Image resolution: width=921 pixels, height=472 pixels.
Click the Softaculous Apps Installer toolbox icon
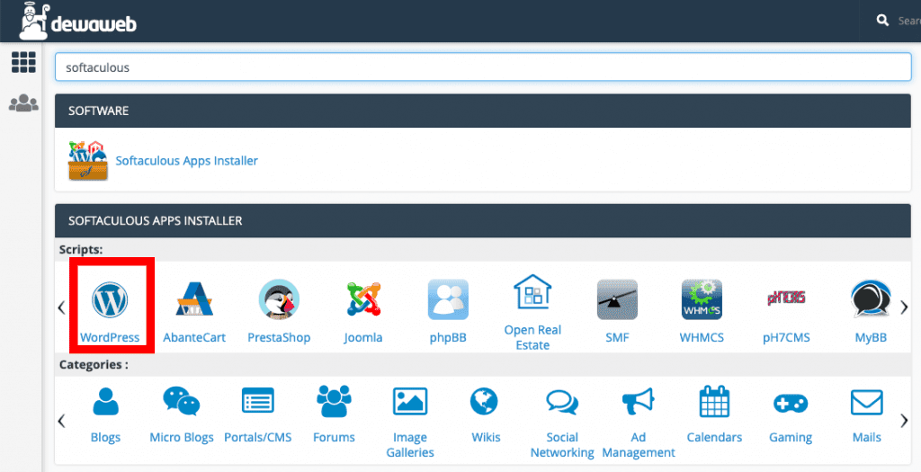click(x=87, y=160)
